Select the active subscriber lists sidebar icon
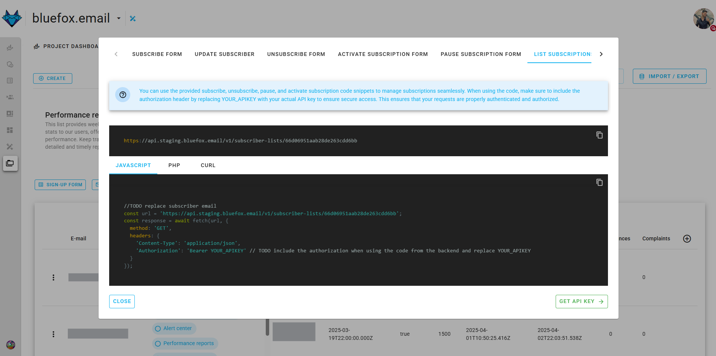Image resolution: width=716 pixels, height=356 pixels. click(10, 163)
